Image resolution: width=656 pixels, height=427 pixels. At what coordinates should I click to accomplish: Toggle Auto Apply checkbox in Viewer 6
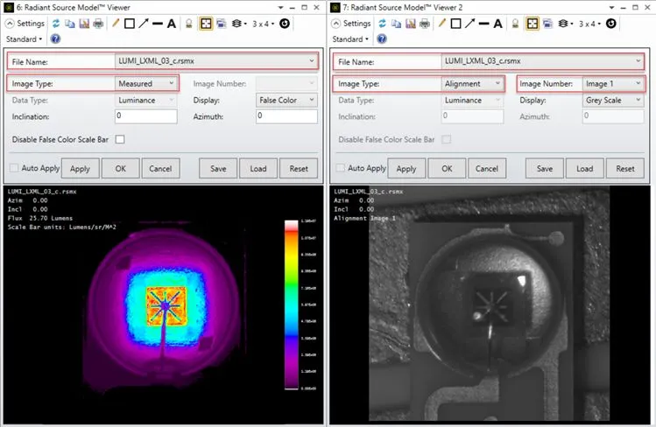coord(14,168)
